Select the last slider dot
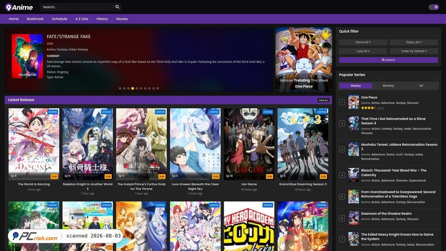Screen dimensions: 446x251 tap(158, 88)
